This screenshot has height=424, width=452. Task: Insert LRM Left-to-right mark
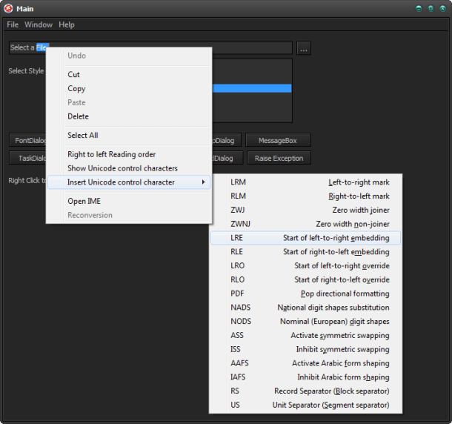(306, 182)
